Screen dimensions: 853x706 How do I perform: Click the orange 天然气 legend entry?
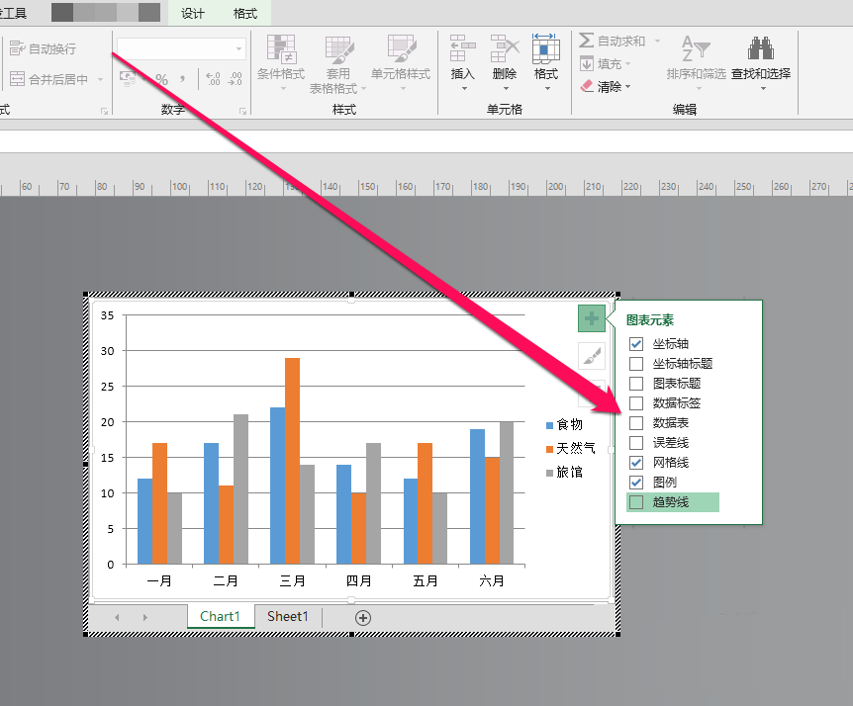pos(571,448)
